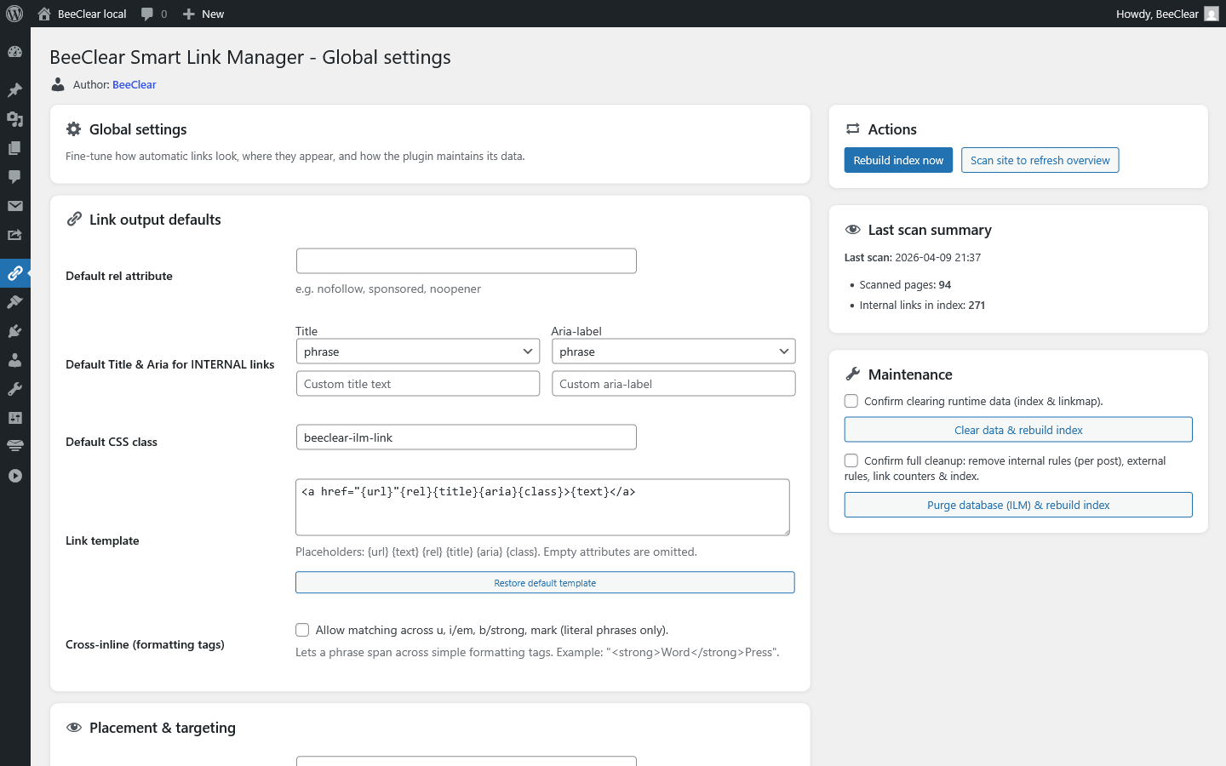Viewport: 1226px width, 766px height.
Task: Click the arrows icon beside Actions
Action: 852,129
